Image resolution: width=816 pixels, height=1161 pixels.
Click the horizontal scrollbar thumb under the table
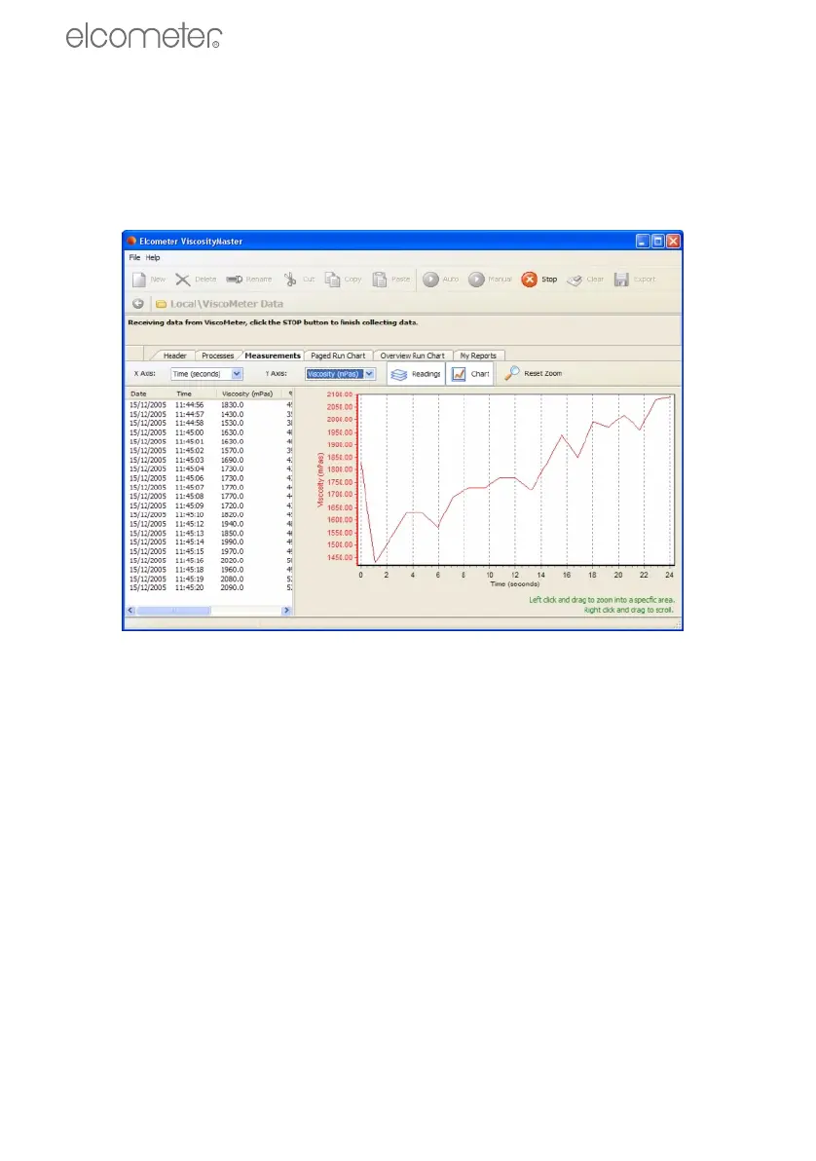173,611
